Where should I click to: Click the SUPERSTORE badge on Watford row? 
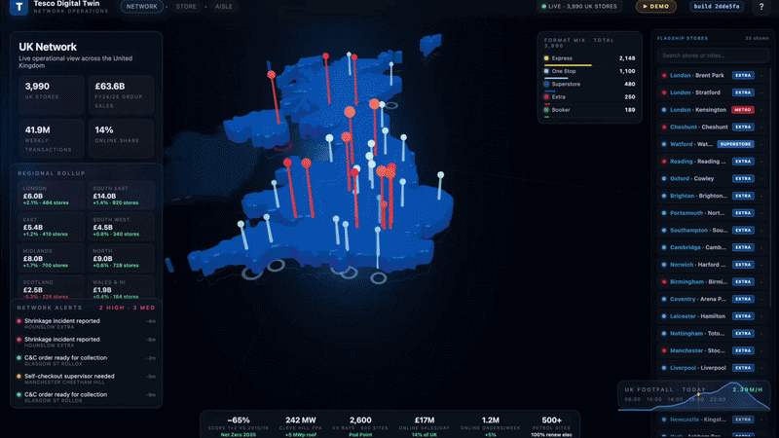coord(736,144)
